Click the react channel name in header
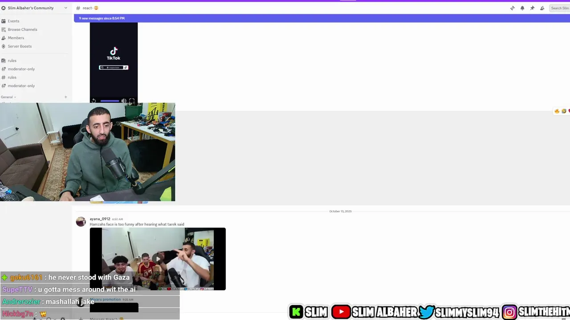Image resolution: width=570 pixels, height=320 pixels. 90,8
